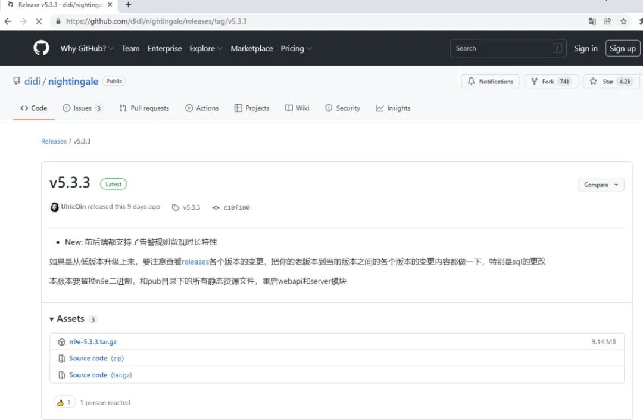
Task: Click the n9e-5.3.3.tar.gz package icon
Action: 62,341
